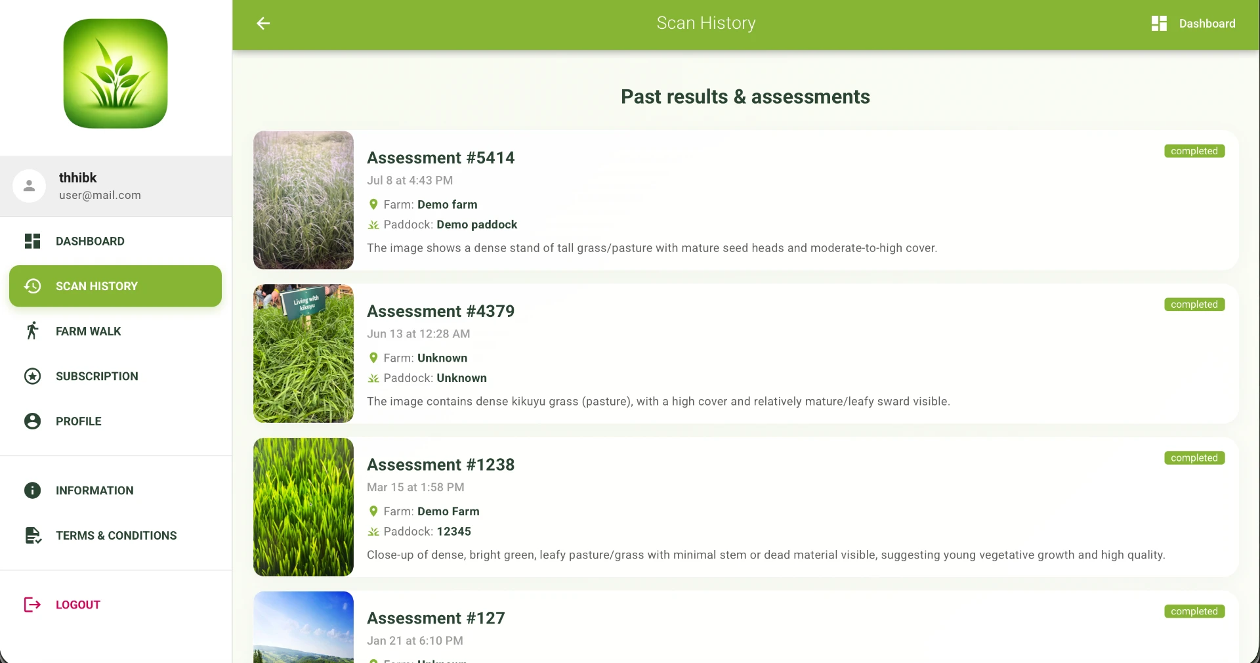The width and height of the screenshot is (1260, 663).
Task: Click the Profile person icon
Action: pyautogui.click(x=32, y=421)
